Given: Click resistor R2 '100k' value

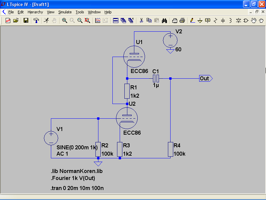Looking at the screenshot, I should point(107,154).
